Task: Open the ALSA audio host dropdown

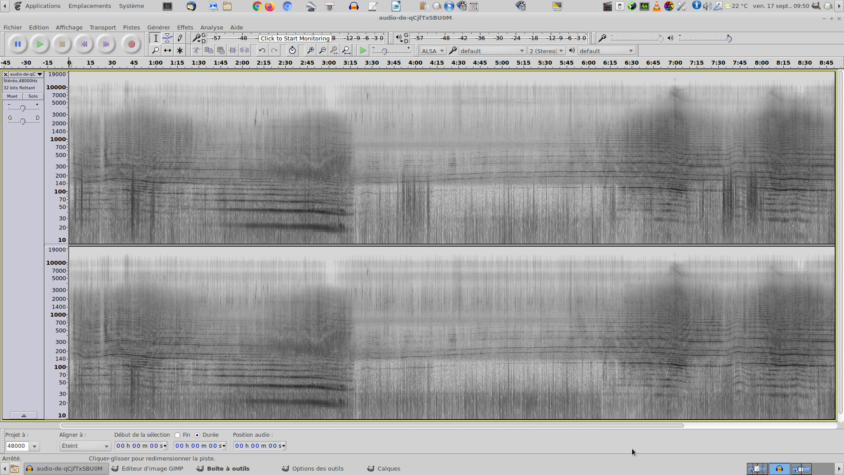Action: (x=433, y=51)
